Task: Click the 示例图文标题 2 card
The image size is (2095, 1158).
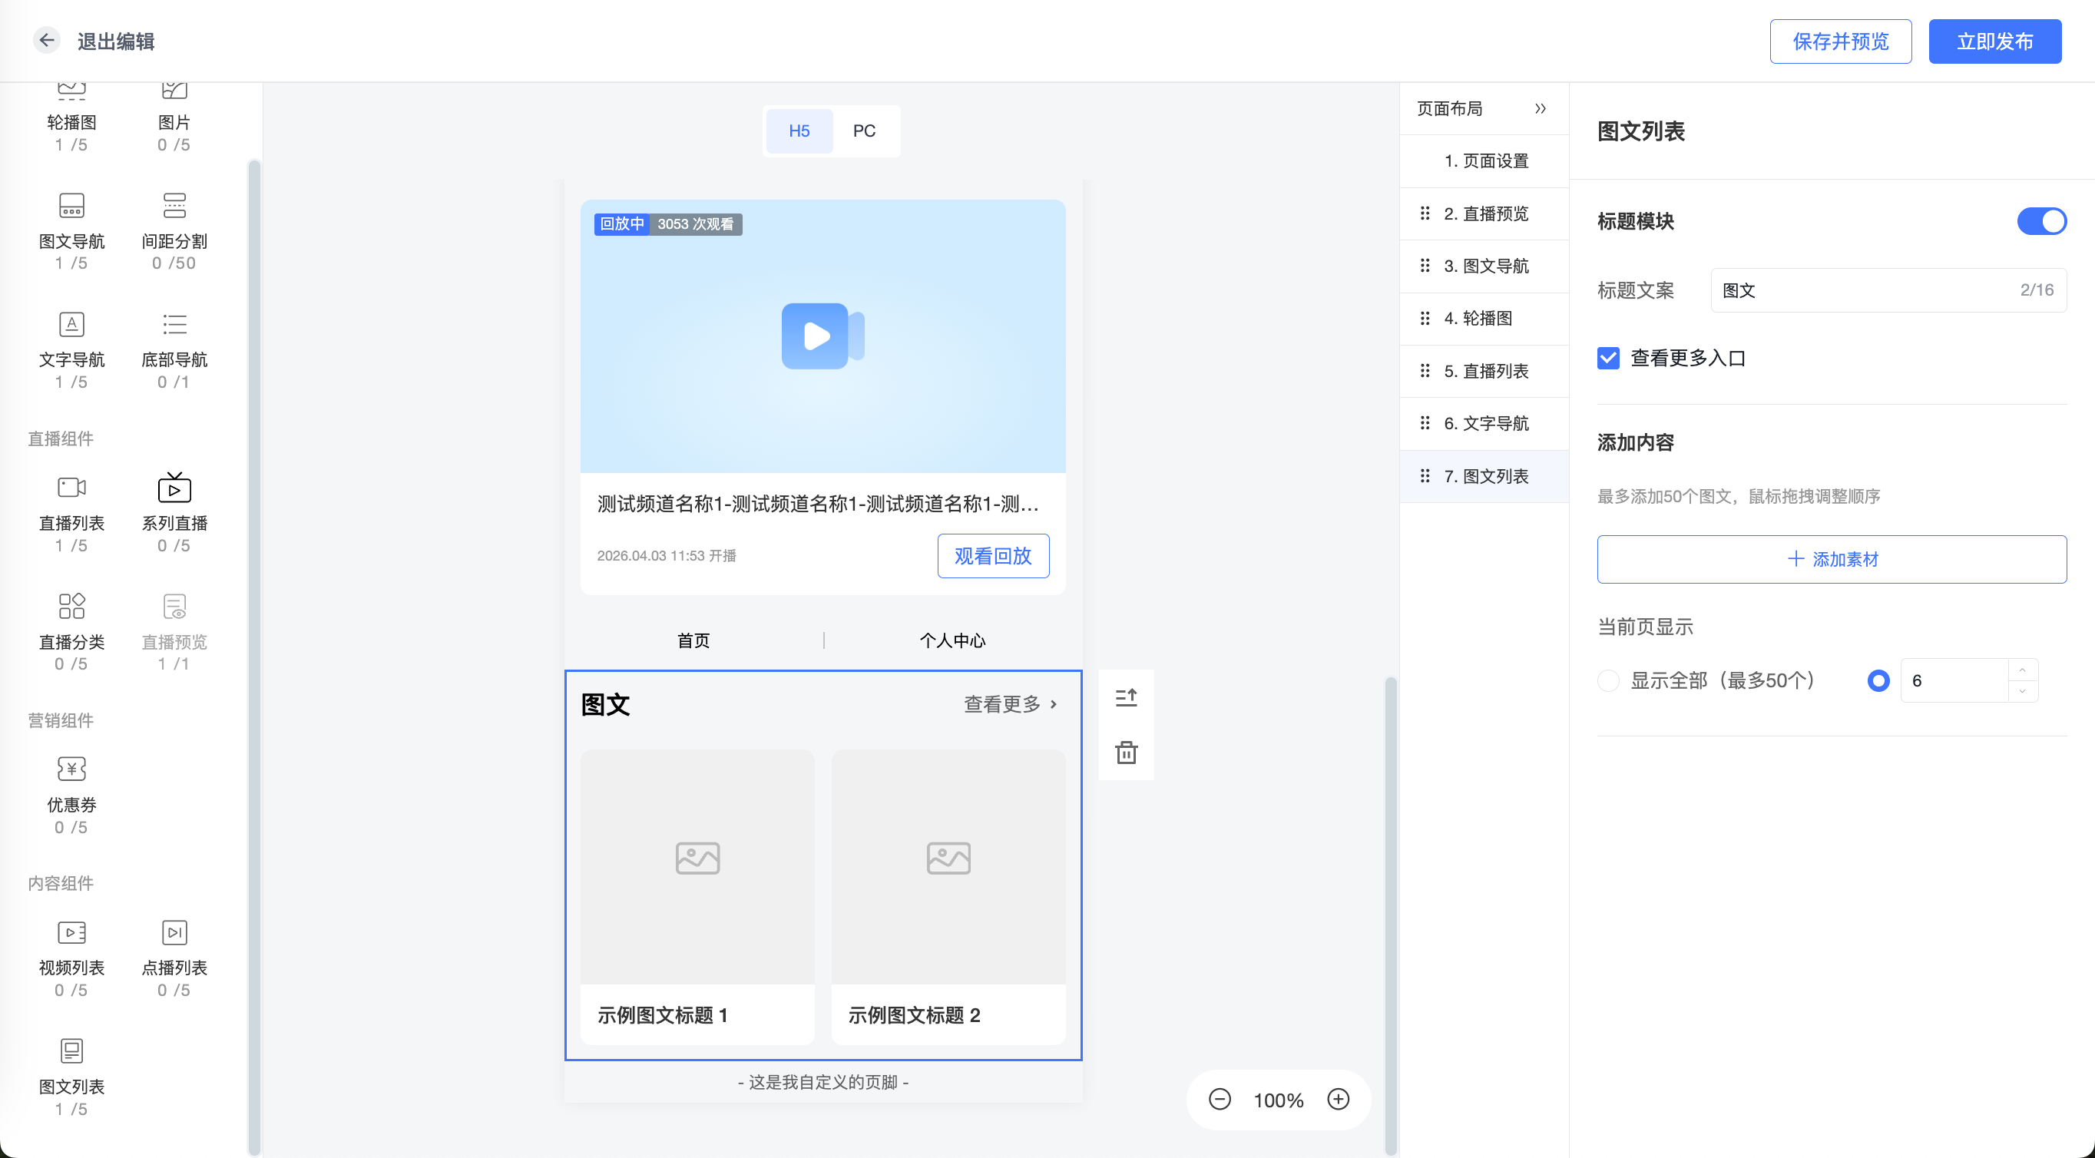Action: (948, 897)
